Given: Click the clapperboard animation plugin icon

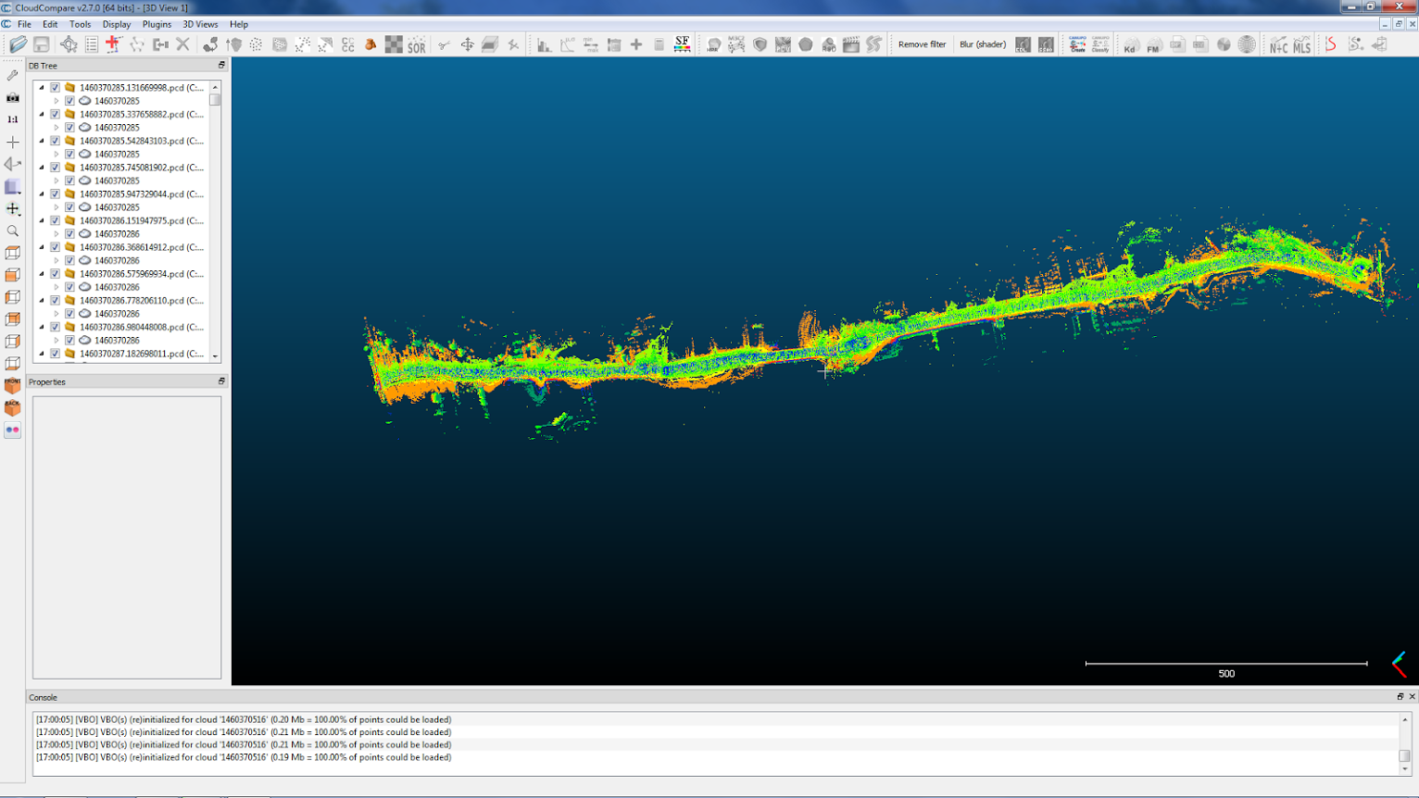Looking at the screenshot, I should (x=850, y=44).
